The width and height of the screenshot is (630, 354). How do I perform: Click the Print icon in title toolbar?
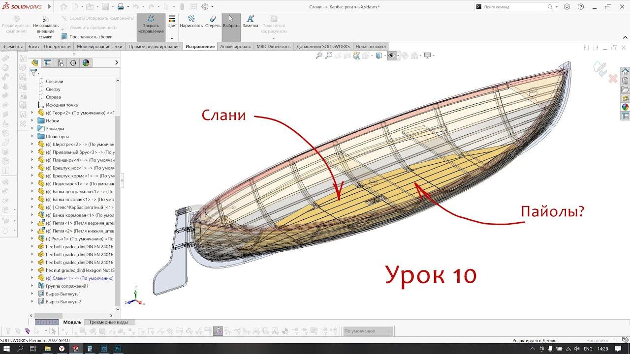(121, 7)
